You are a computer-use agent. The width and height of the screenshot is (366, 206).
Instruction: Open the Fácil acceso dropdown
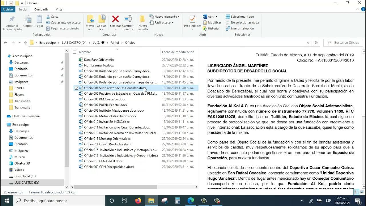click(x=164, y=23)
